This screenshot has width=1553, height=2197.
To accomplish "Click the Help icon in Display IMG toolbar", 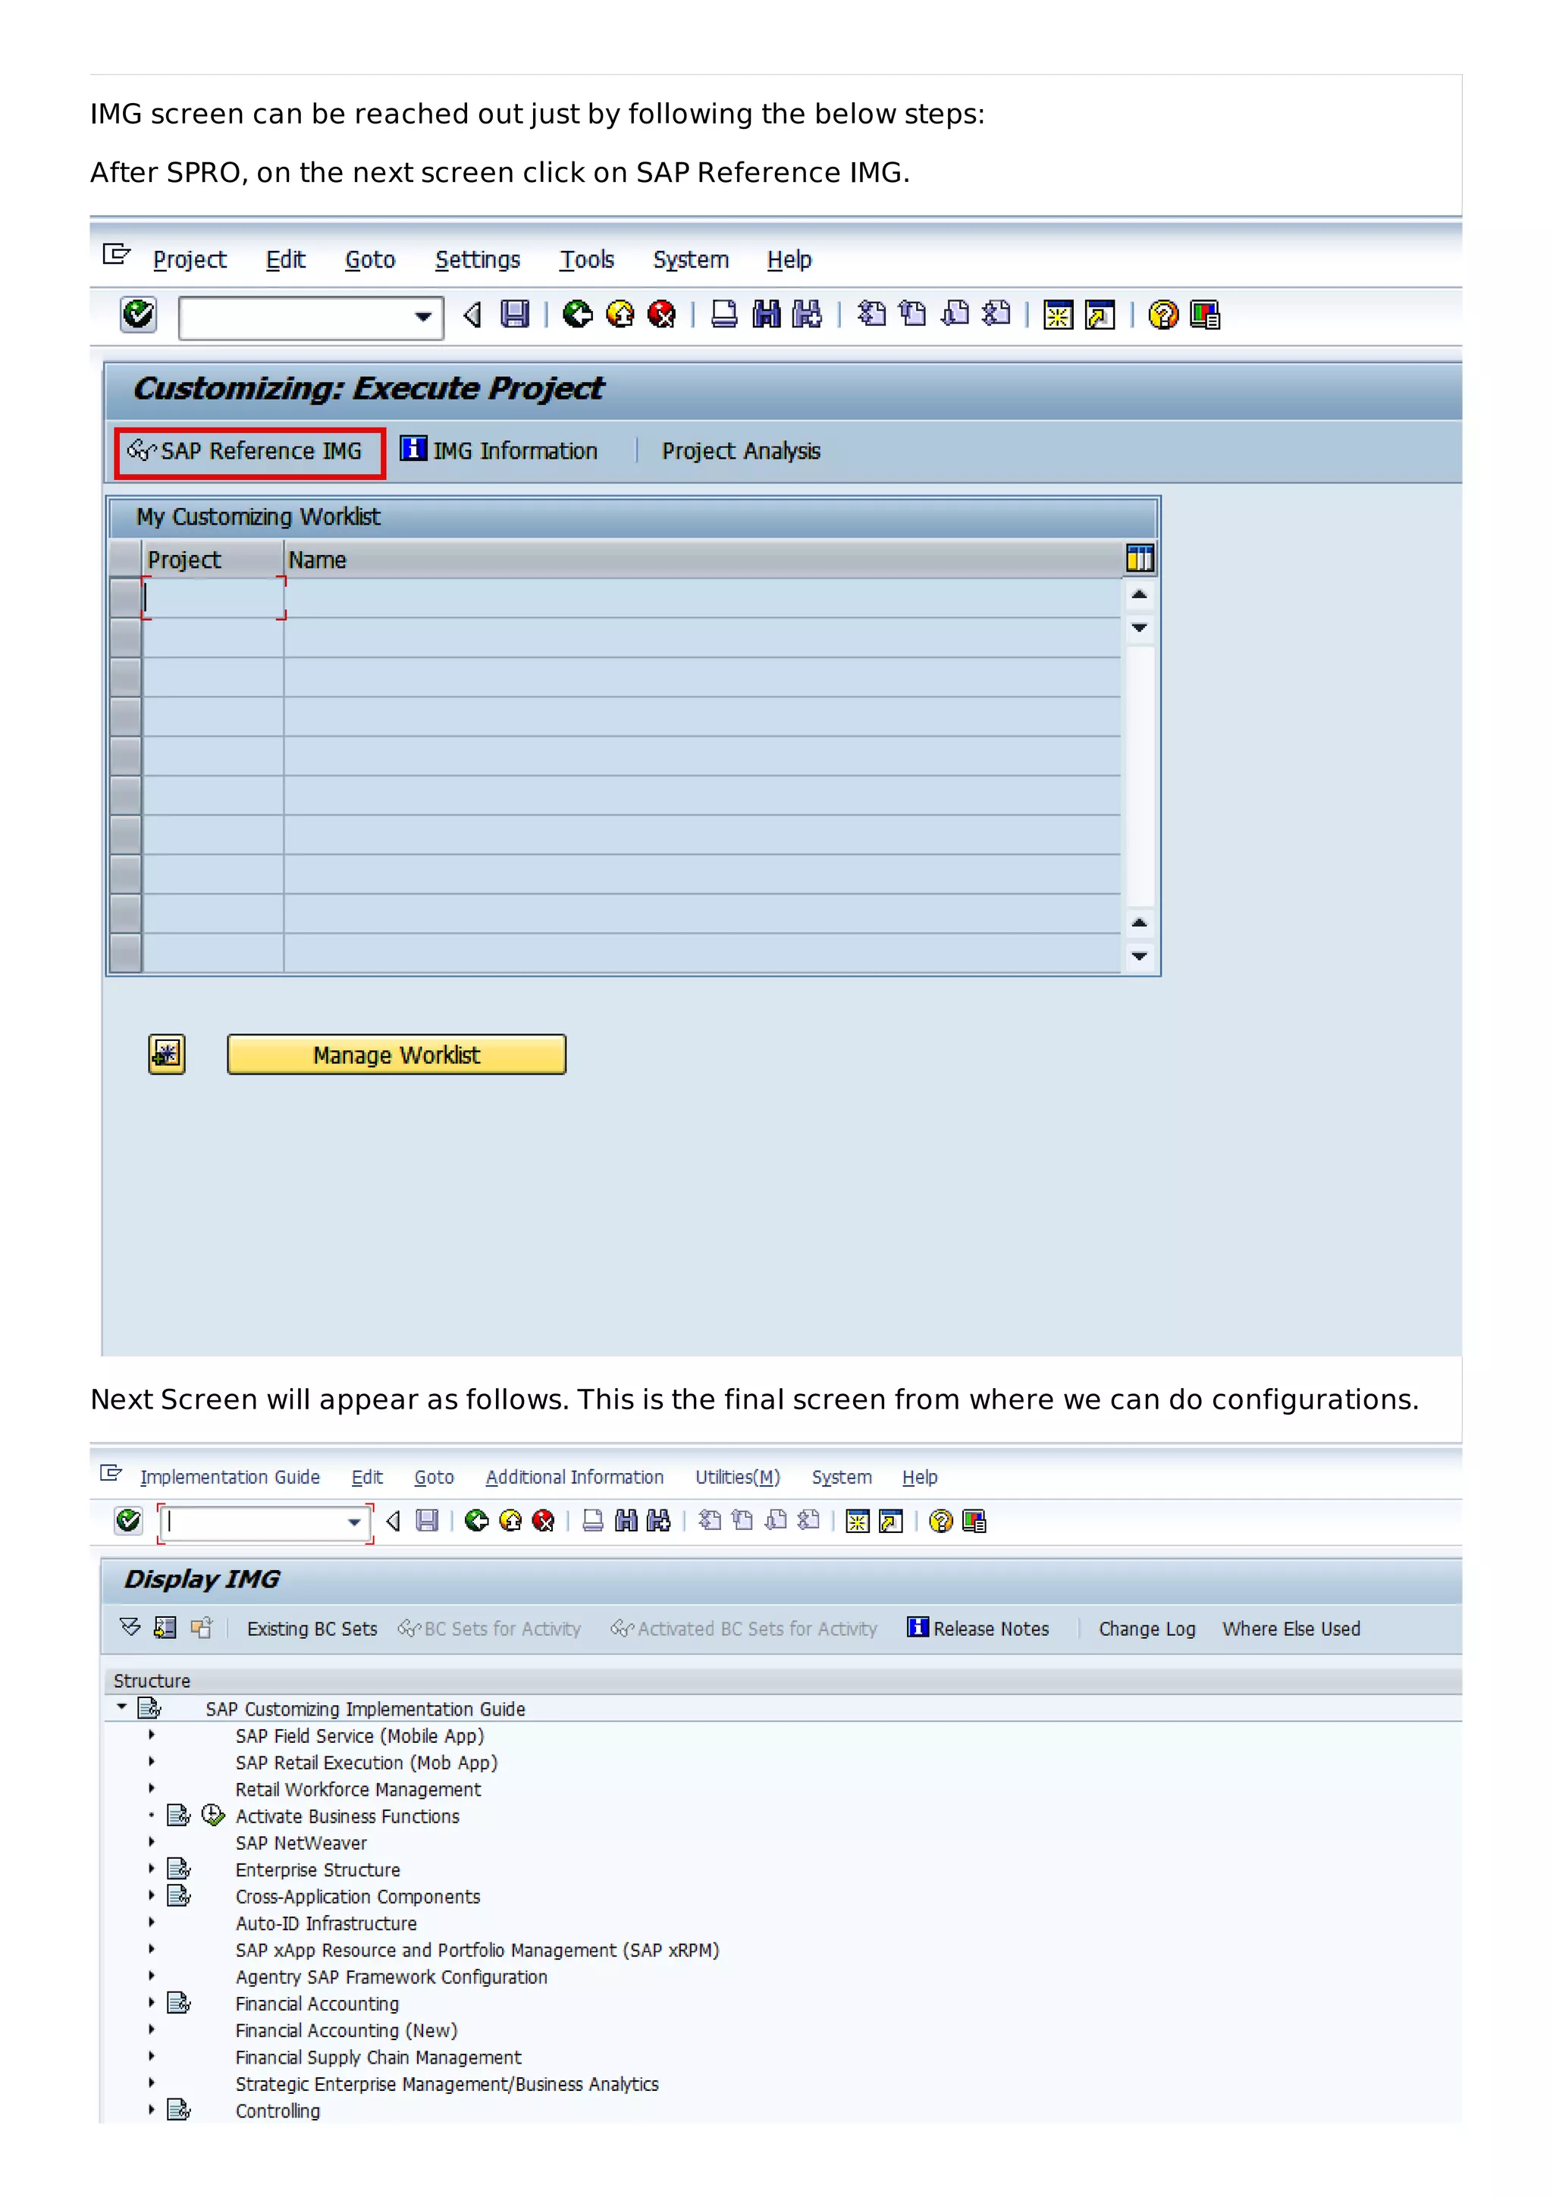I will pos(940,1521).
